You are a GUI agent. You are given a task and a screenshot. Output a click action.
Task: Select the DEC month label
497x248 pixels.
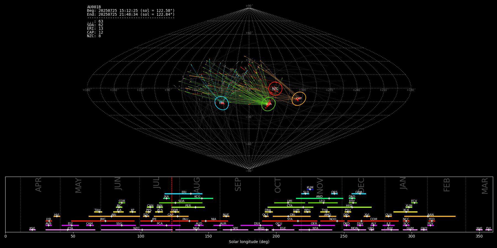[x=361, y=185]
